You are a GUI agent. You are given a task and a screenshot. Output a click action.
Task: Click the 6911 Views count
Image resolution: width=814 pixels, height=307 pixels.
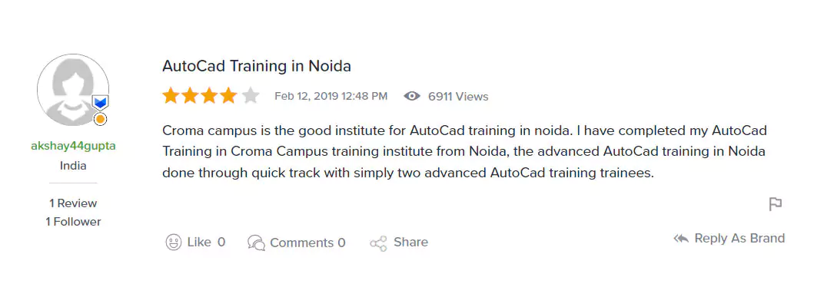coord(458,97)
